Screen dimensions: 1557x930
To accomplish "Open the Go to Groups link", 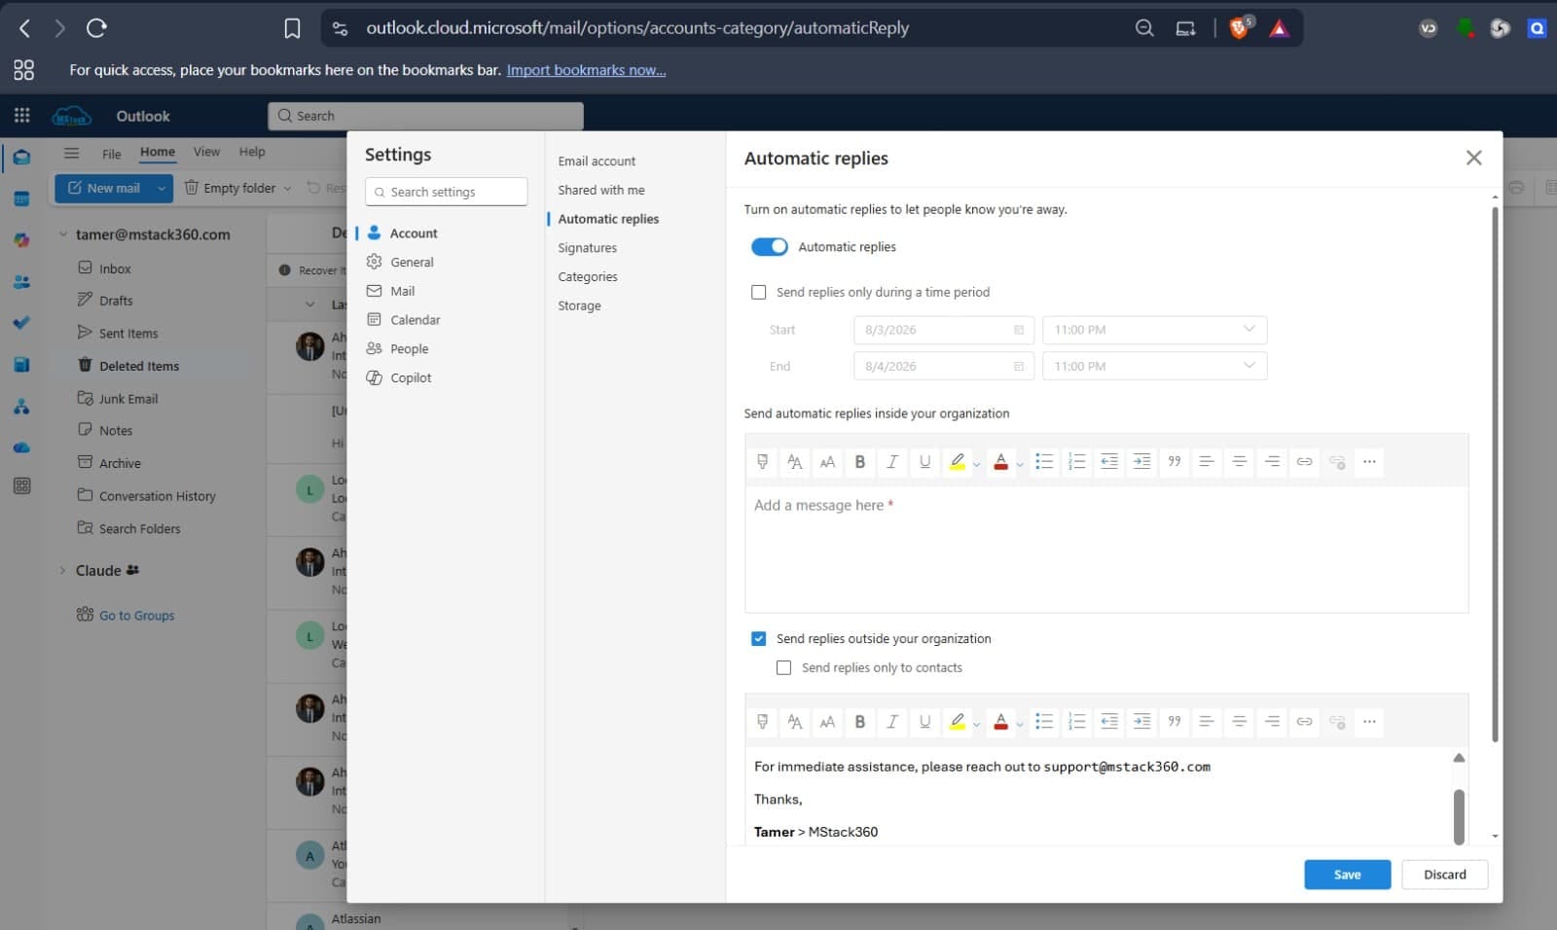I will tap(136, 616).
